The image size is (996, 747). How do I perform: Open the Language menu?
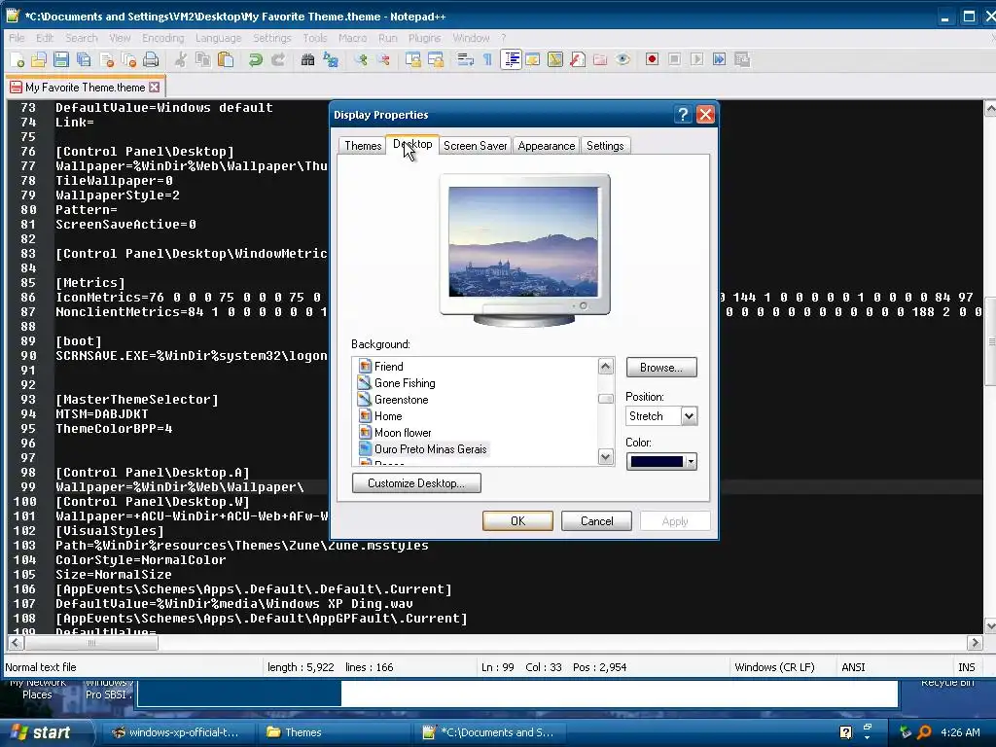click(218, 38)
